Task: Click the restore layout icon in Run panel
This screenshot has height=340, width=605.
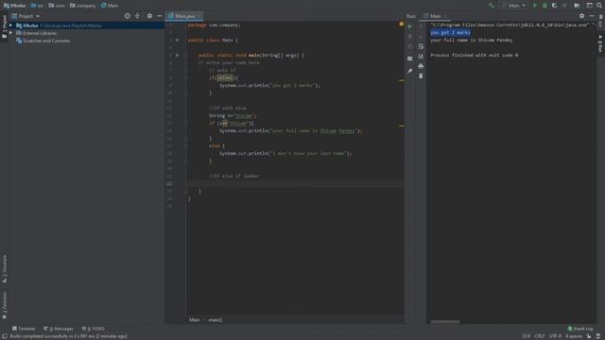Action: (x=410, y=59)
